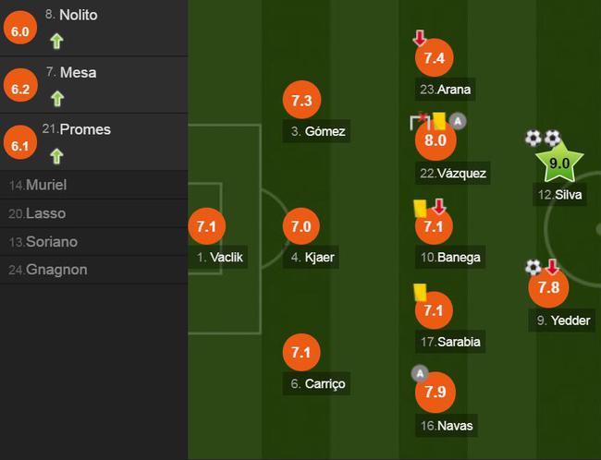601x460 pixels.
Task: Click the yellow card icon above Sarabia
Action: pos(421,292)
